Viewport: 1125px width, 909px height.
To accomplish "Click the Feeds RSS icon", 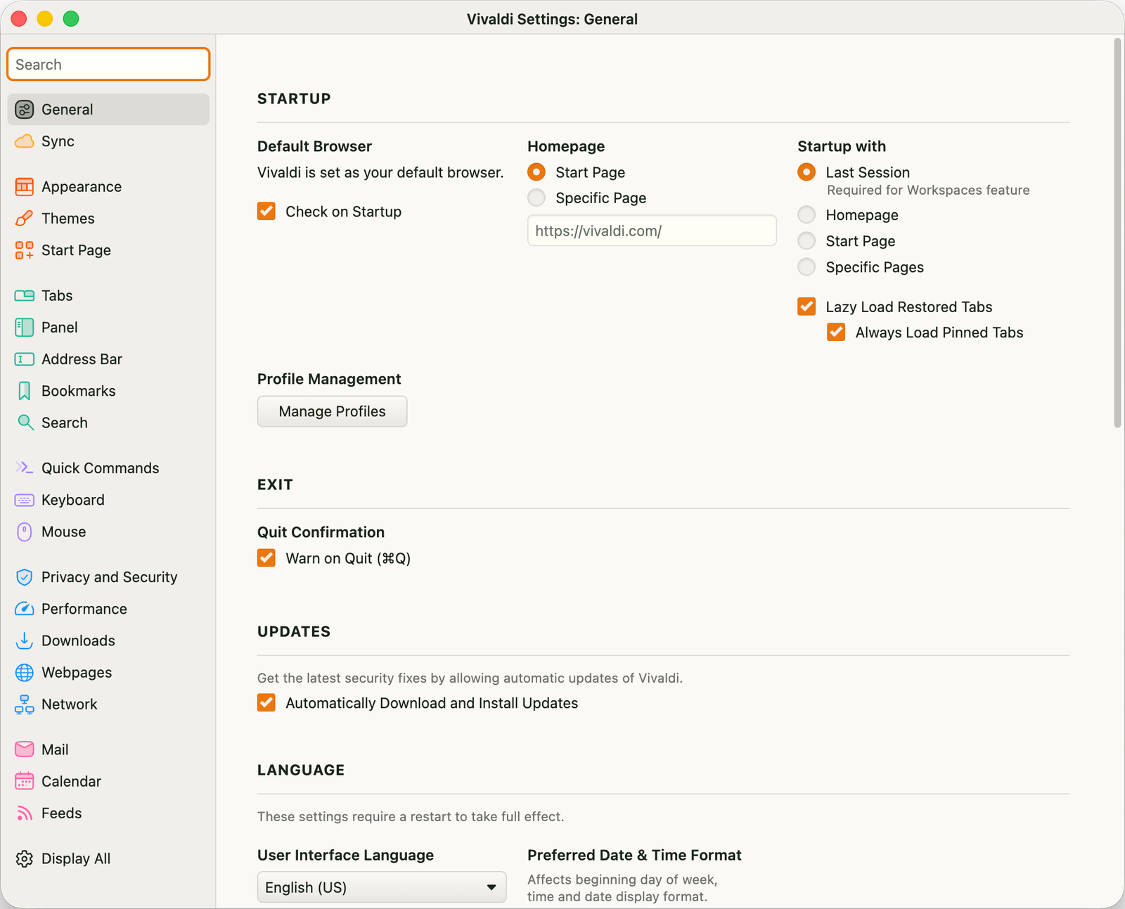I will point(25,813).
